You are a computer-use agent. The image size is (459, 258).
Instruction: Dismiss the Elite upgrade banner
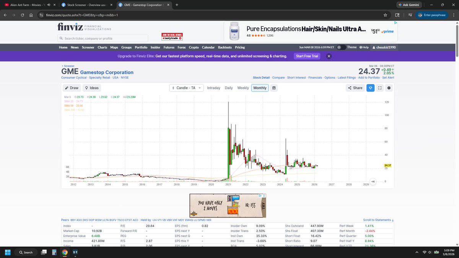coord(329,56)
